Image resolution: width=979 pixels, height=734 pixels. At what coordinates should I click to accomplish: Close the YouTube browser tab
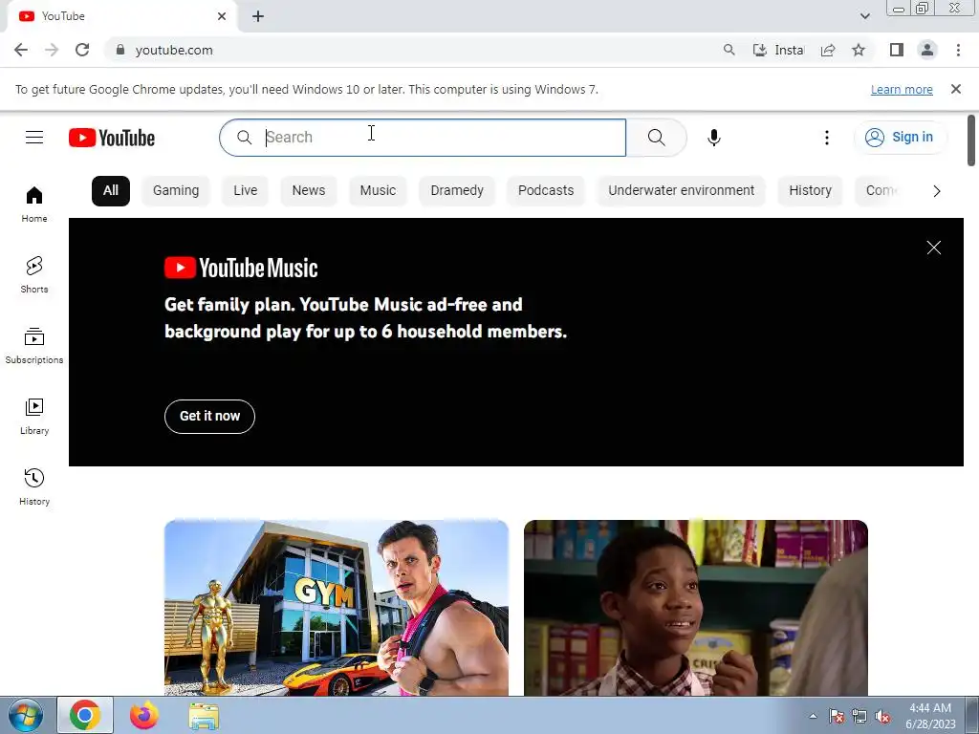222,16
